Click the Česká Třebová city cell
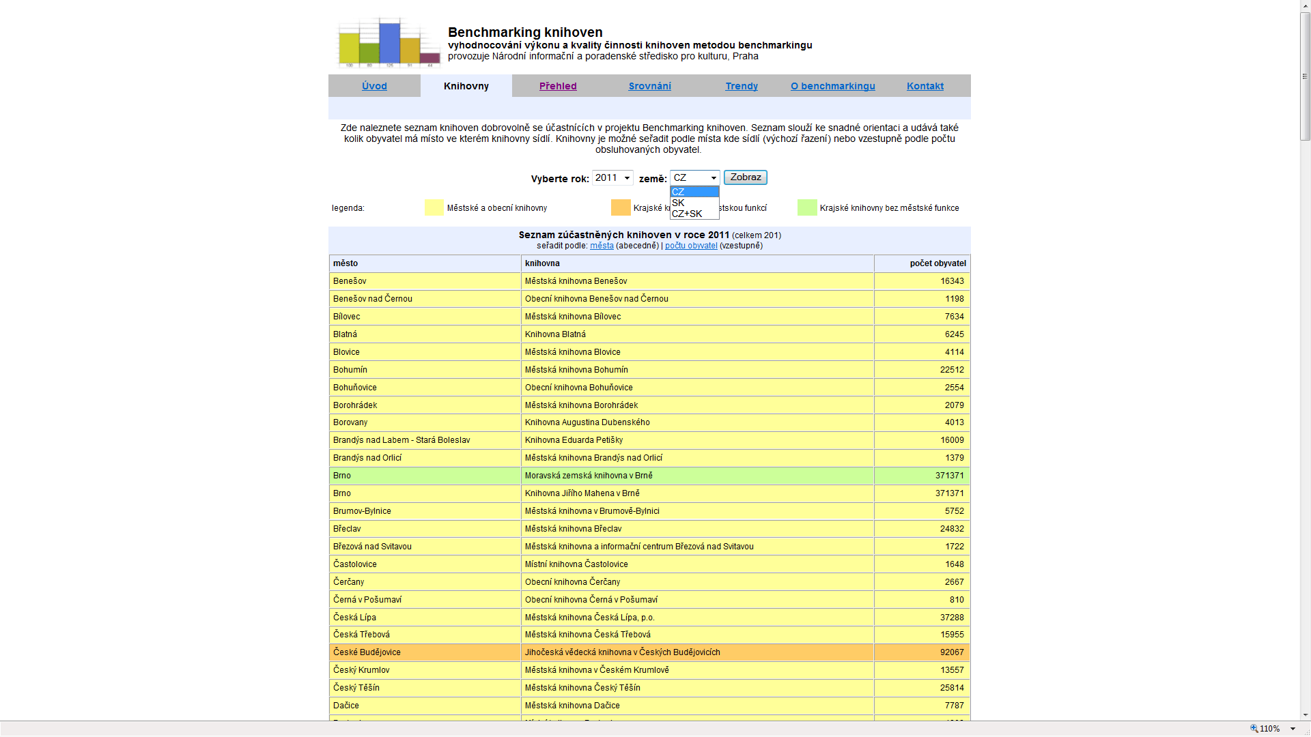 (x=425, y=635)
